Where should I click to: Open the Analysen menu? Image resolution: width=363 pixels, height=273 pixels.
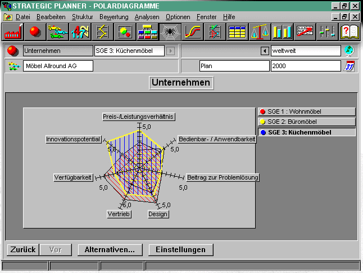(x=147, y=17)
